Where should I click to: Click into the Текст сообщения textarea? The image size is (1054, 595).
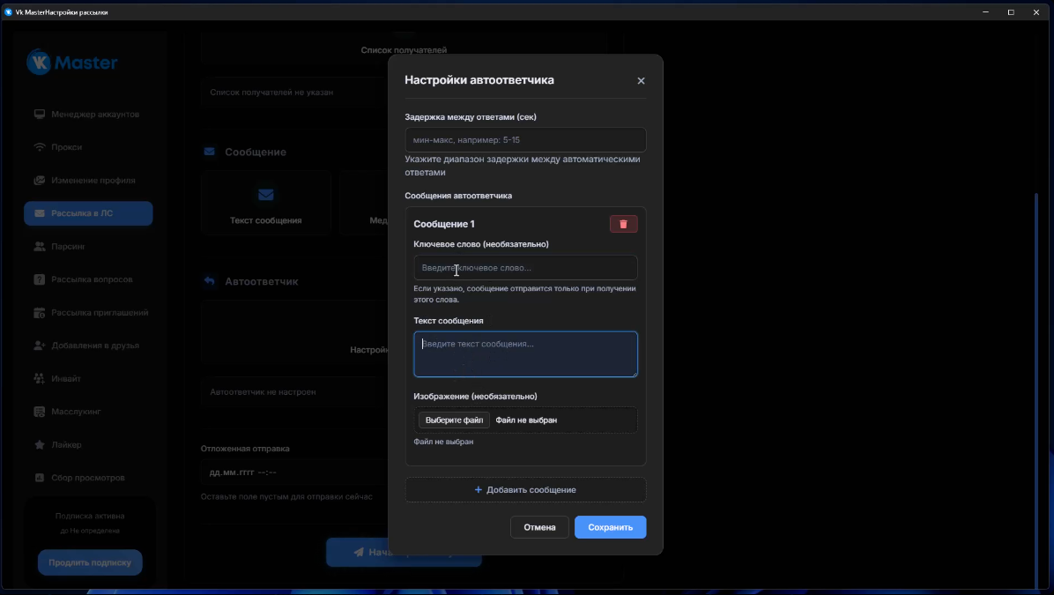click(x=525, y=354)
